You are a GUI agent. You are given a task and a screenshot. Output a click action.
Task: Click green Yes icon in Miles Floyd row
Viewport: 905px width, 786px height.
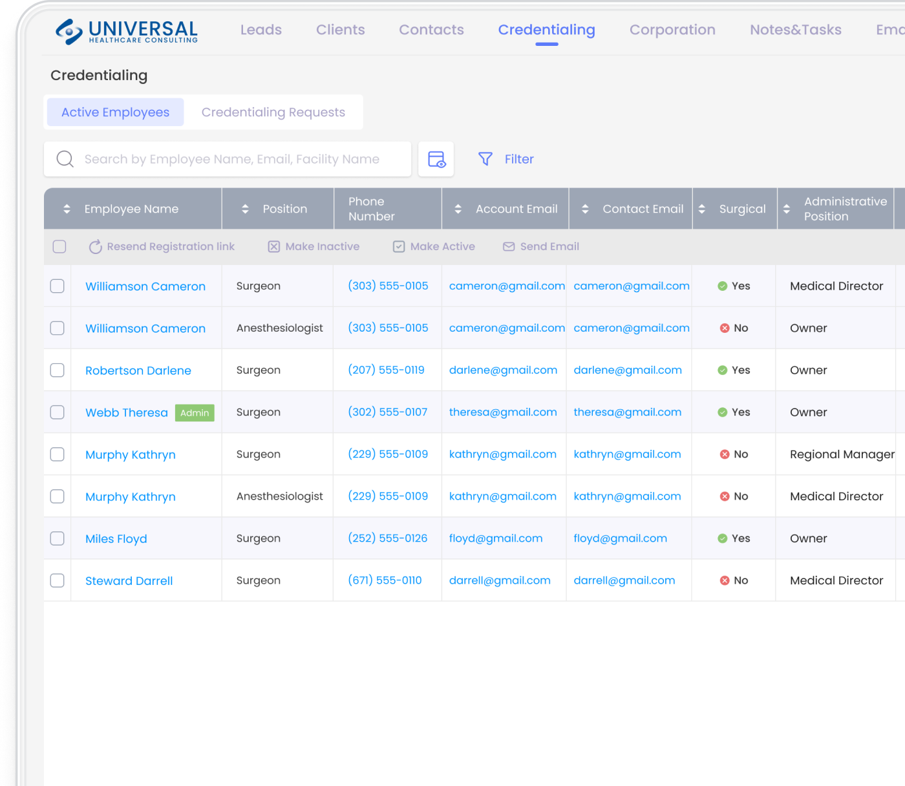(x=723, y=538)
